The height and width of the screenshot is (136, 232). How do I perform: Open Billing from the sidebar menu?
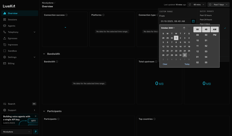point(20,63)
